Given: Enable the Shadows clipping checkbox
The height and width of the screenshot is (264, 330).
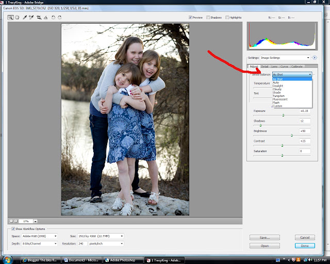Looking at the screenshot, I should (208, 18).
